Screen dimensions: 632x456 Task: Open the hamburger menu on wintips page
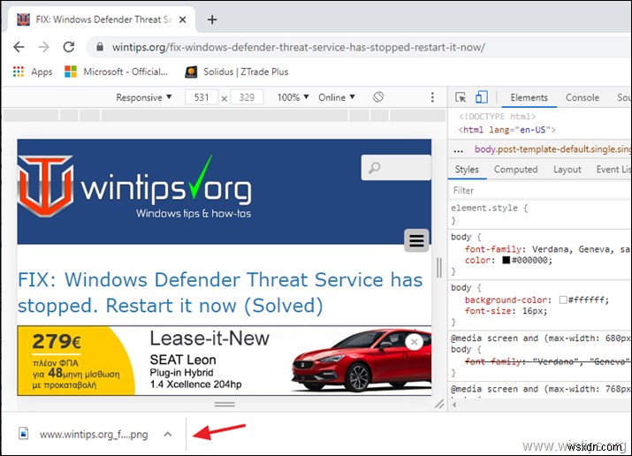click(416, 240)
